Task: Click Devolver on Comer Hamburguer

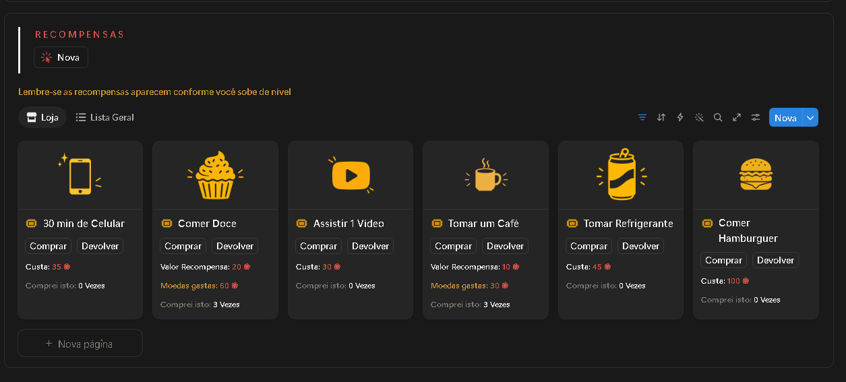Action: click(776, 260)
